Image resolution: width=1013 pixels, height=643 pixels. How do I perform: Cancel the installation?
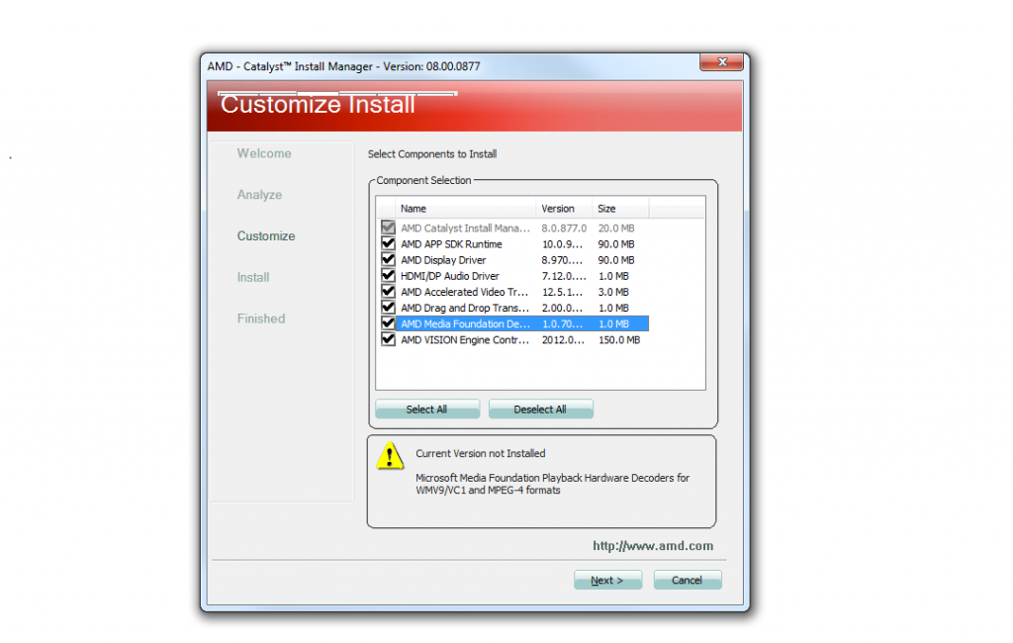click(687, 580)
